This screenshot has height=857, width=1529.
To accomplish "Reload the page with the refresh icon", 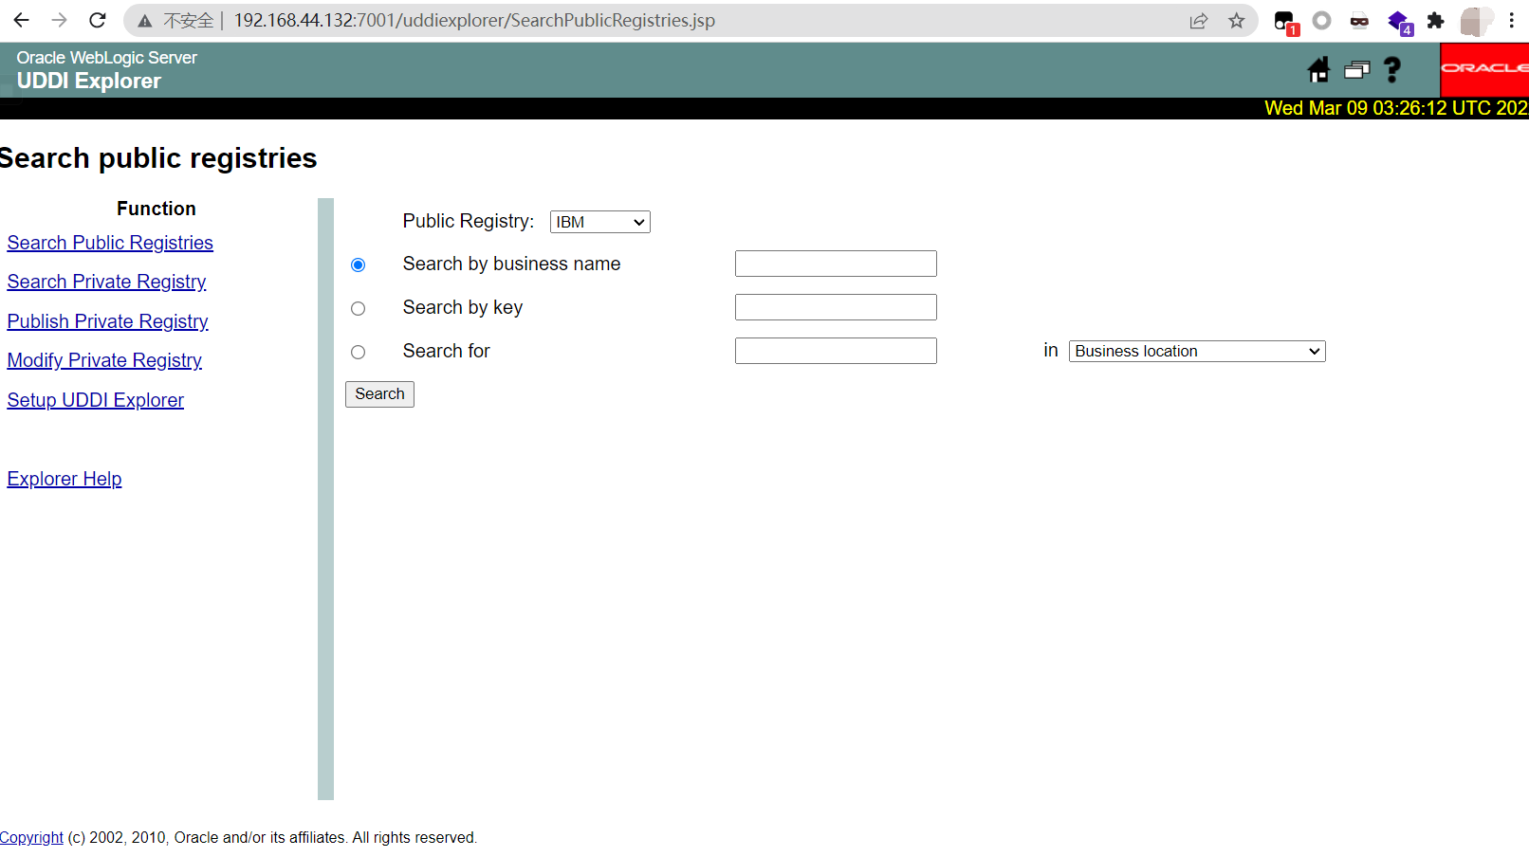I will click(x=97, y=20).
